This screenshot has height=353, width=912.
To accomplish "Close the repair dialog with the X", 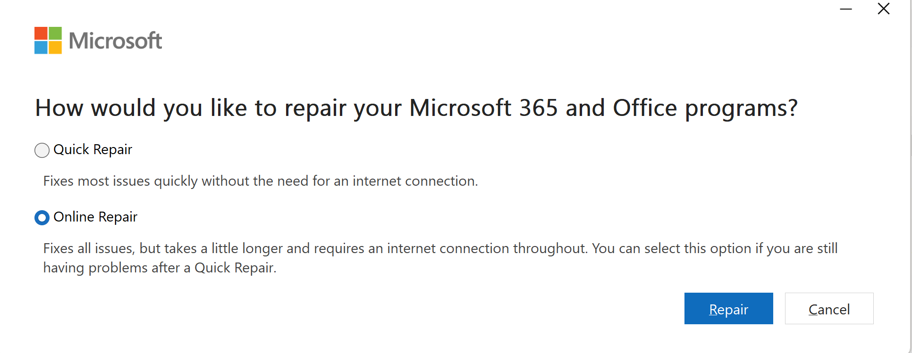I will click(x=884, y=9).
